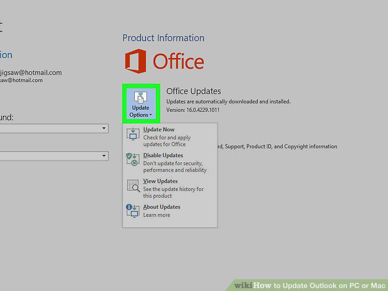Click the Office logo icon
This screenshot has height=291, width=388.
[135, 61]
